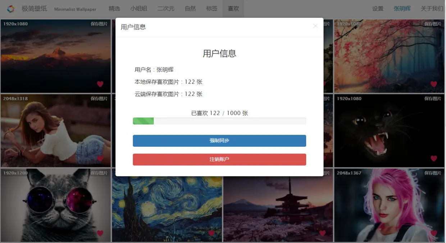The width and height of the screenshot is (446, 243).
Task: Close the 用户信息 dialog with the X
Action: pos(315,26)
